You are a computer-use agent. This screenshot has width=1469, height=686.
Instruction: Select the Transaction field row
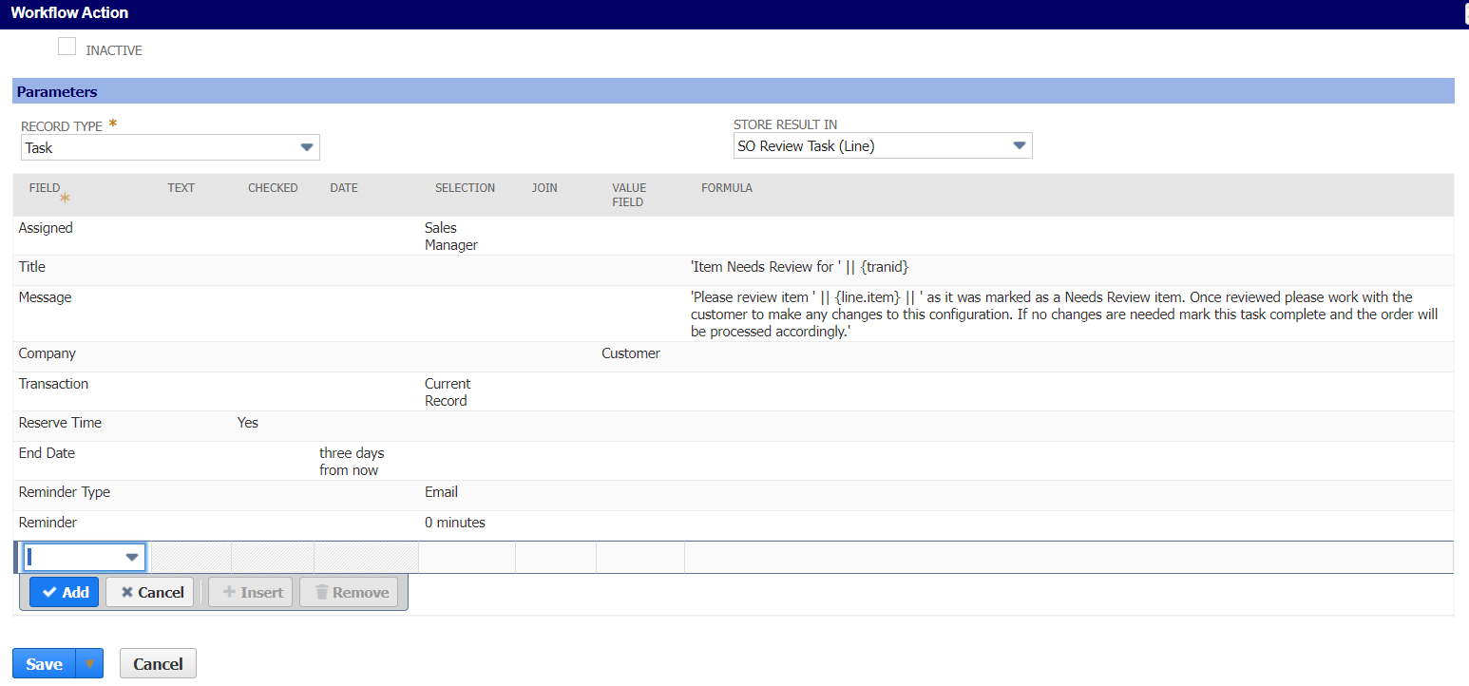click(734, 391)
